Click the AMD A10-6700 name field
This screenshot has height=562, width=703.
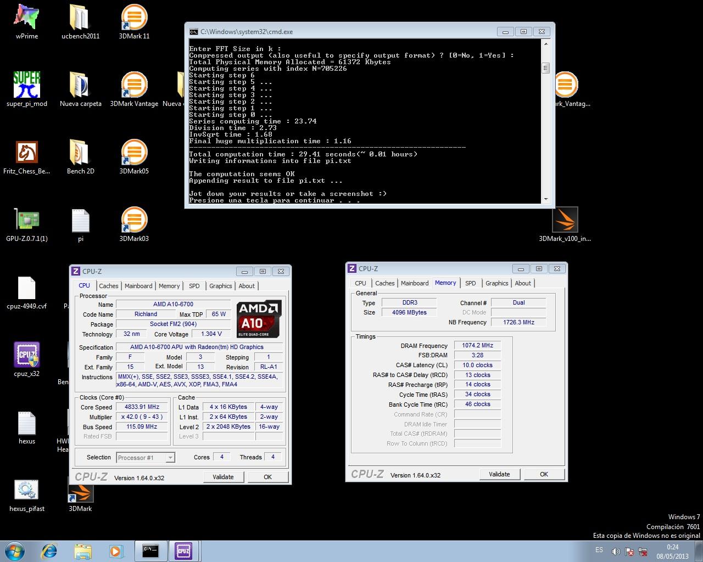(x=173, y=304)
